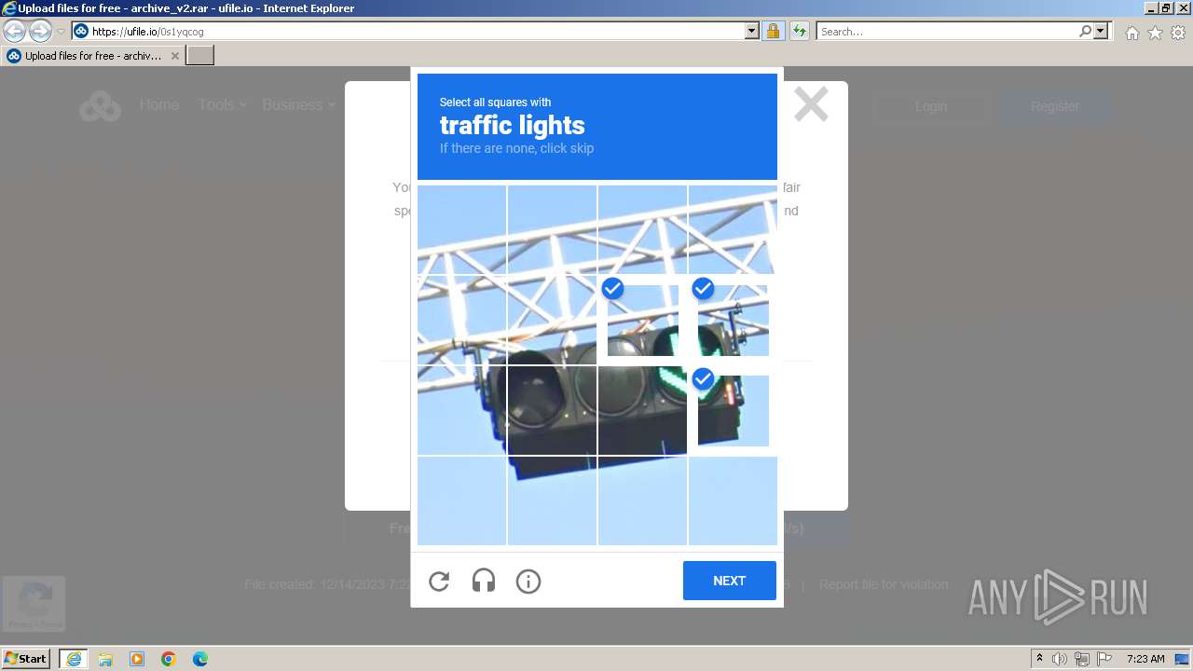1193x671 pixels.
Task: Click the address bar URL field
Action: pos(416,32)
